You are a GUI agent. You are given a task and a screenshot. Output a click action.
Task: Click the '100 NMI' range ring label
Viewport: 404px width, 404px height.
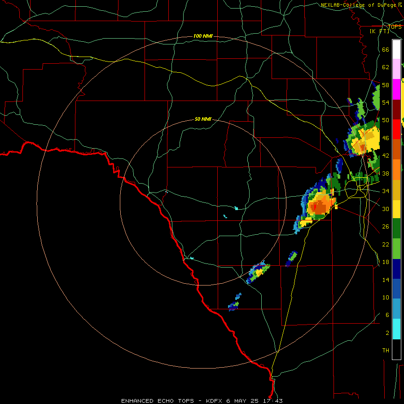tap(203, 36)
